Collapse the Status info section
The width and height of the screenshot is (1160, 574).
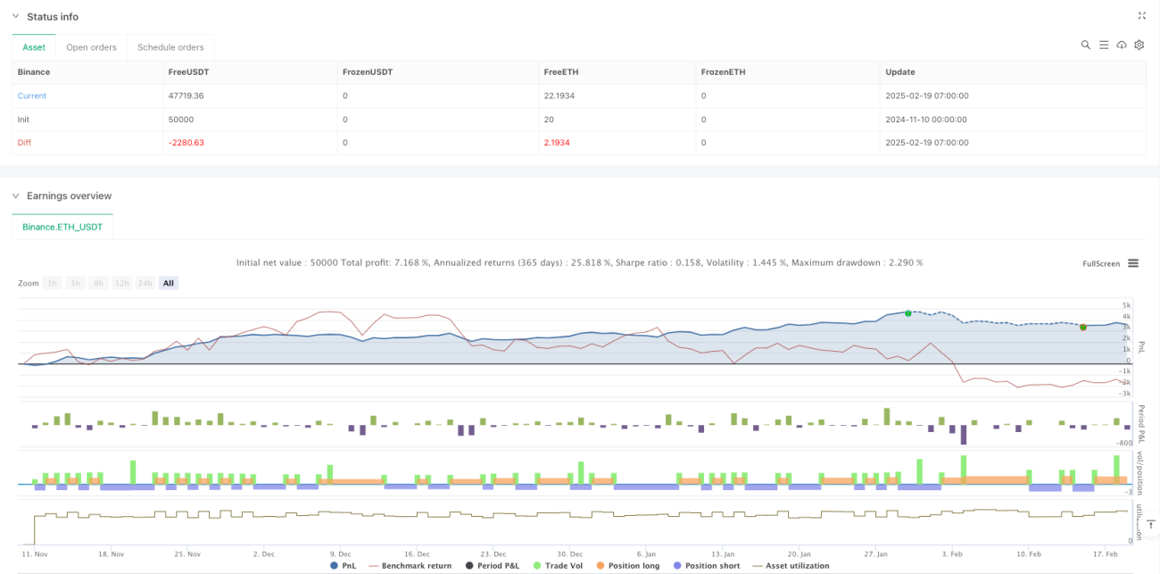(15, 17)
